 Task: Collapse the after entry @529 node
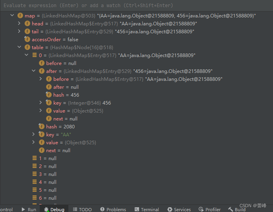(x=34, y=71)
